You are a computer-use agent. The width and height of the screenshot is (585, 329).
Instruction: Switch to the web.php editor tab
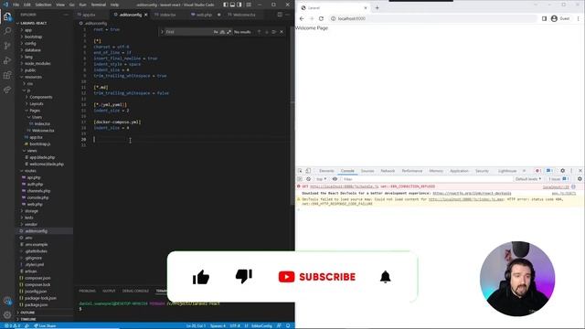(x=204, y=15)
